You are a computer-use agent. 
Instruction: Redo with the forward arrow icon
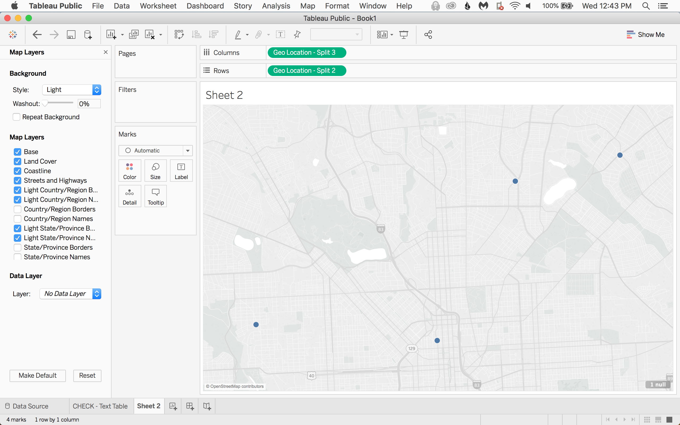[x=54, y=35]
